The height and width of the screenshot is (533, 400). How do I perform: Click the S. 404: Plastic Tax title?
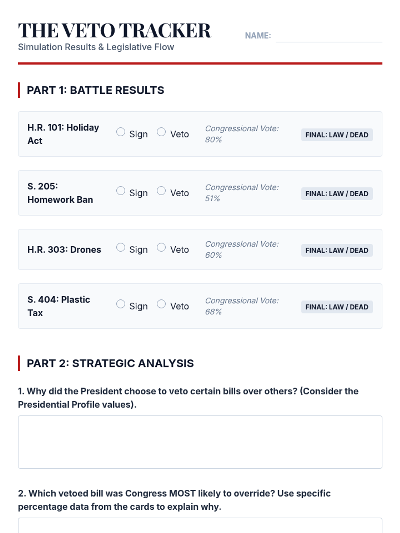pyautogui.click(x=59, y=306)
